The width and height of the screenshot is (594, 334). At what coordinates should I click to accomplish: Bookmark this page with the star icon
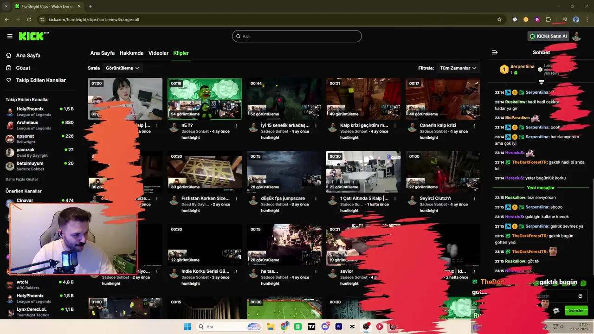[499, 19]
